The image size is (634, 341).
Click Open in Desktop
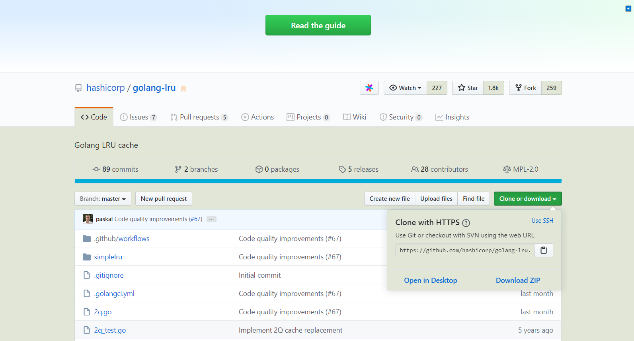tap(431, 280)
